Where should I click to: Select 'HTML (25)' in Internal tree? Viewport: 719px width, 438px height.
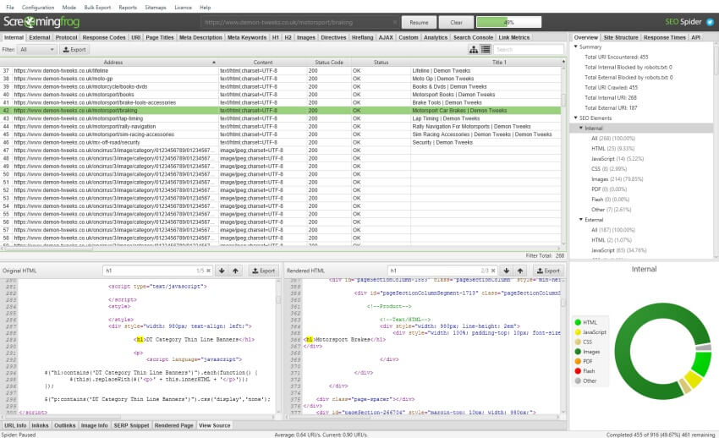click(612, 149)
